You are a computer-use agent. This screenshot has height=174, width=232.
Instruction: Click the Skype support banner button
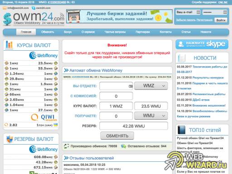click(202, 44)
